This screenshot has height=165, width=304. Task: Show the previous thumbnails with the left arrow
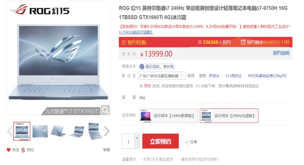(x=10, y=131)
